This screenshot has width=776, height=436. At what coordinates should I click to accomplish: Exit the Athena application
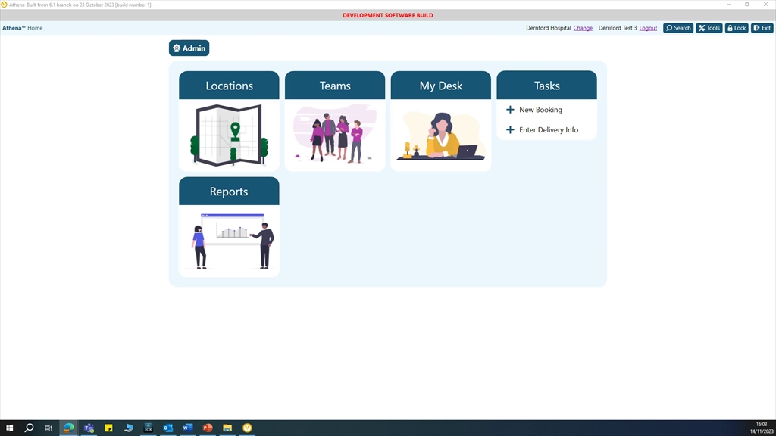pyautogui.click(x=762, y=28)
